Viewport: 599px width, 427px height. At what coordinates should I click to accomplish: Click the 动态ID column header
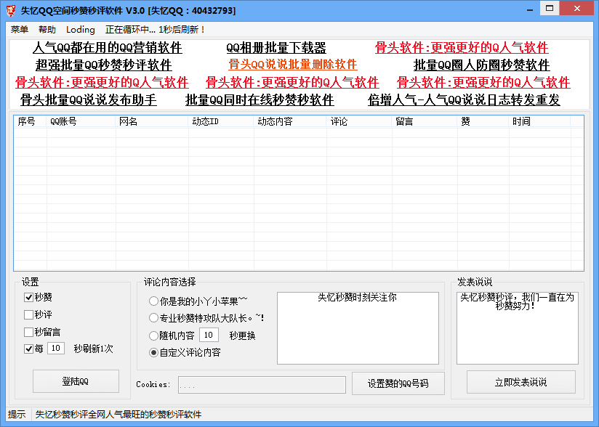coord(221,121)
